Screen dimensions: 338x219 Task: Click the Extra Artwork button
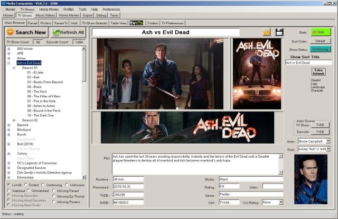318,72
